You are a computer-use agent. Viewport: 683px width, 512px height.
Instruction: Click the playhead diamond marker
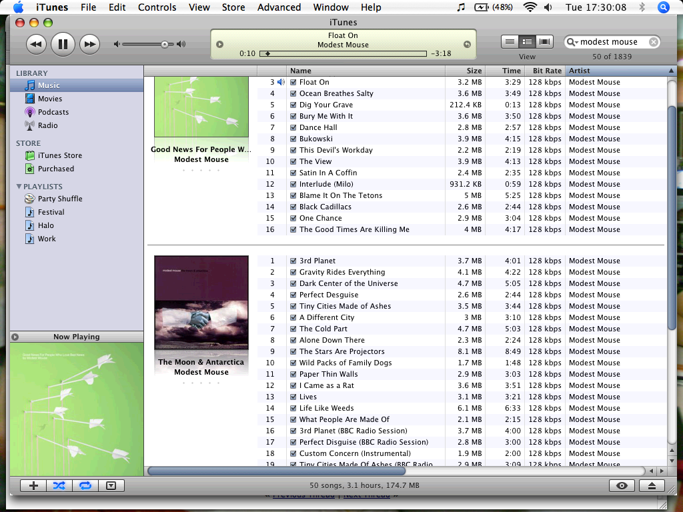[267, 53]
